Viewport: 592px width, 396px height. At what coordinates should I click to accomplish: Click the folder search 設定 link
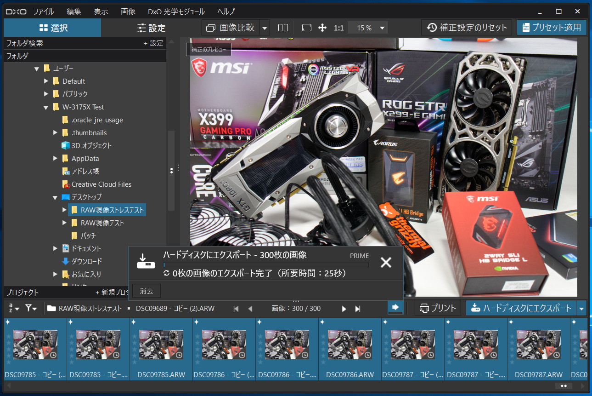153,43
